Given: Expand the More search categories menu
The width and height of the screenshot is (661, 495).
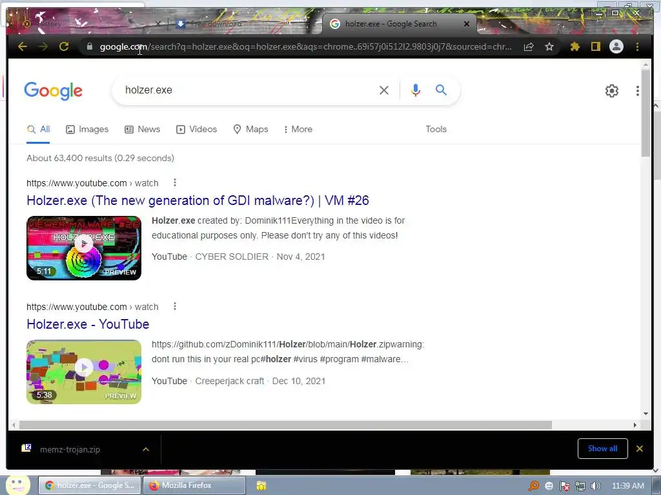Looking at the screenshot, I should [x=298, y=129].
